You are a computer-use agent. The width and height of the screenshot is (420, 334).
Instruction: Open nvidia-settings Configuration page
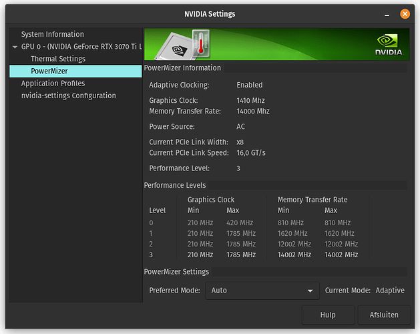pos(69,96)
